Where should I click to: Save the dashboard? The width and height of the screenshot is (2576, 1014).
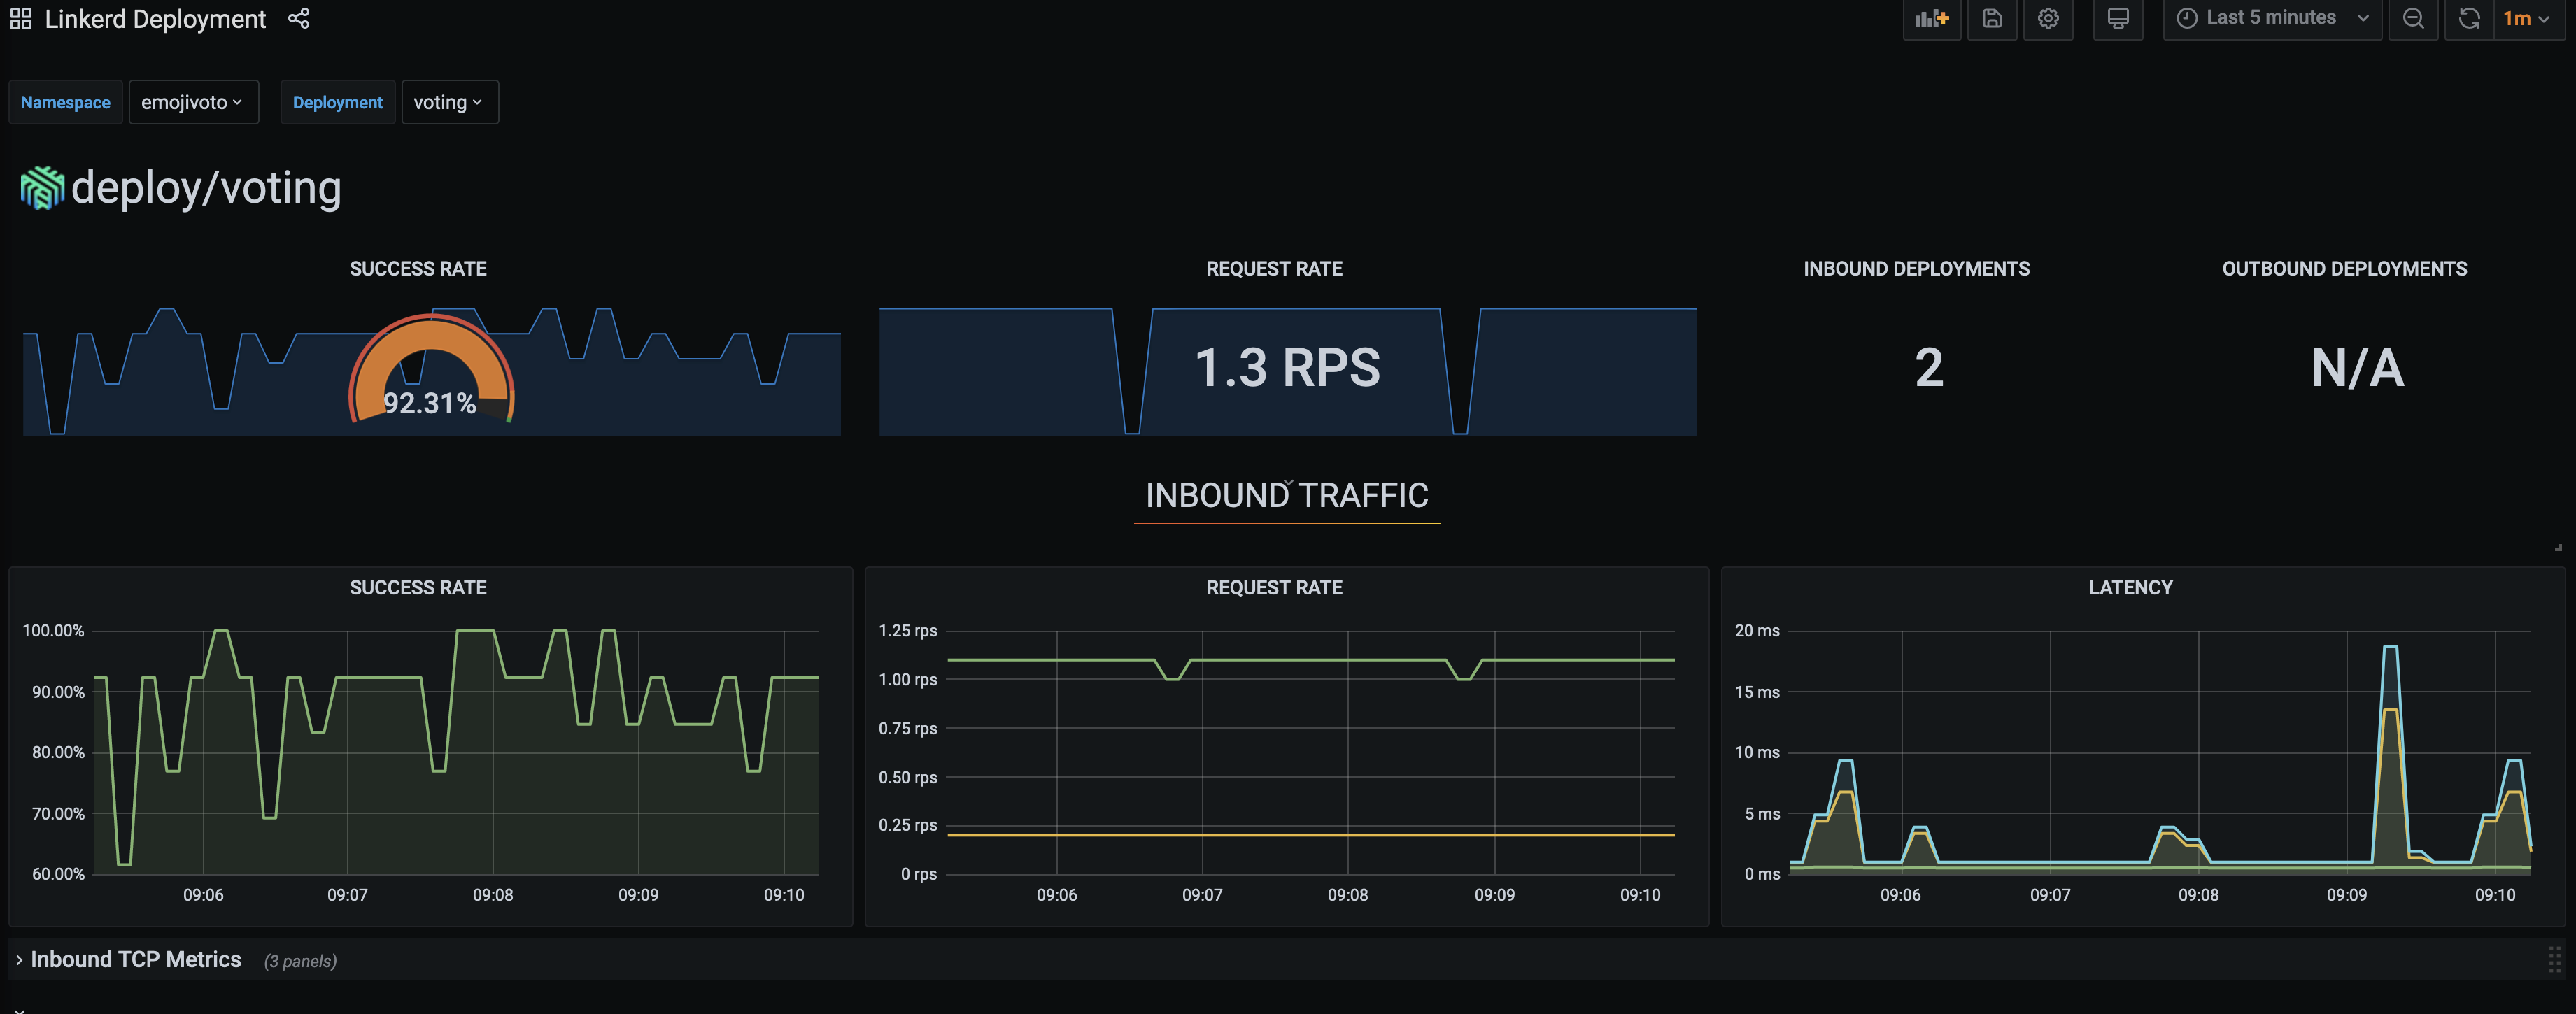(1992, 19)
